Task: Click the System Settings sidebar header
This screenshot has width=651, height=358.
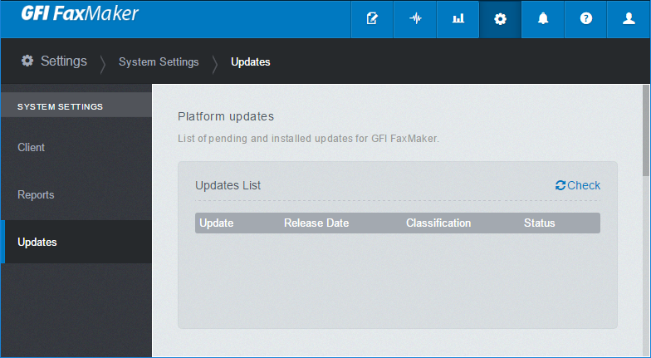Action: pyautogui.click(x=76, y=106)
